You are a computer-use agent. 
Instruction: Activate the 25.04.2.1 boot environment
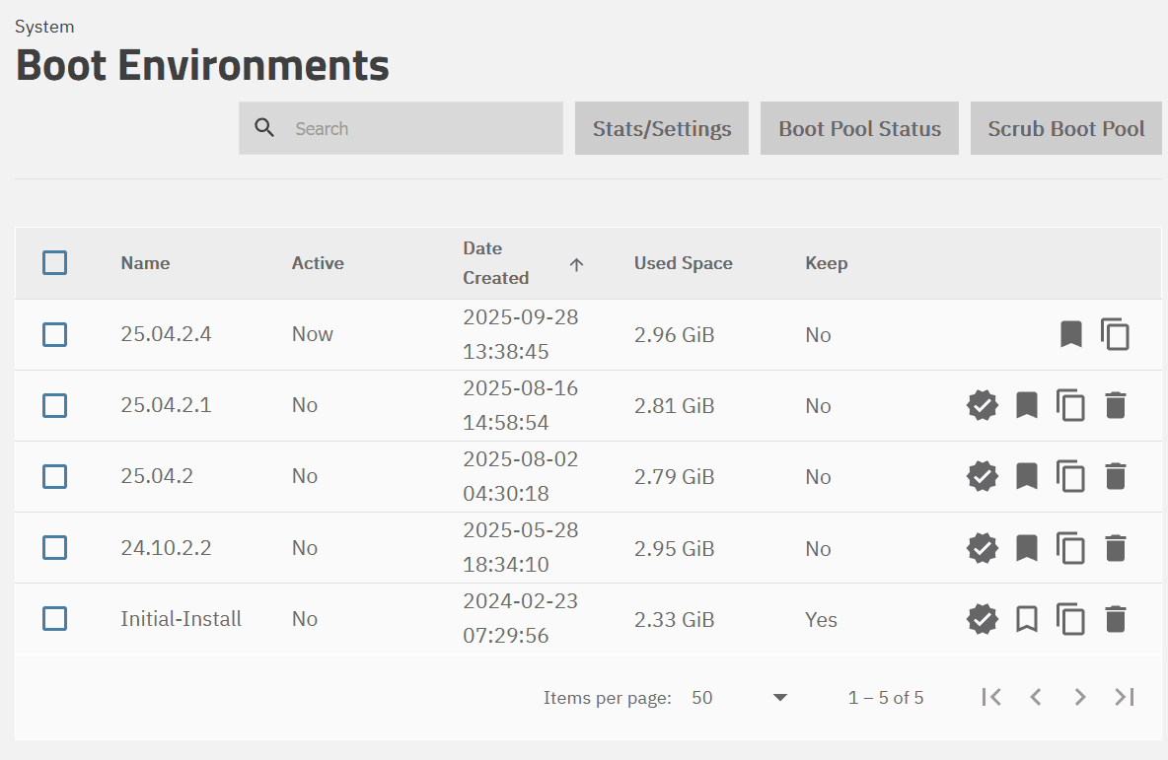point(982,405)
